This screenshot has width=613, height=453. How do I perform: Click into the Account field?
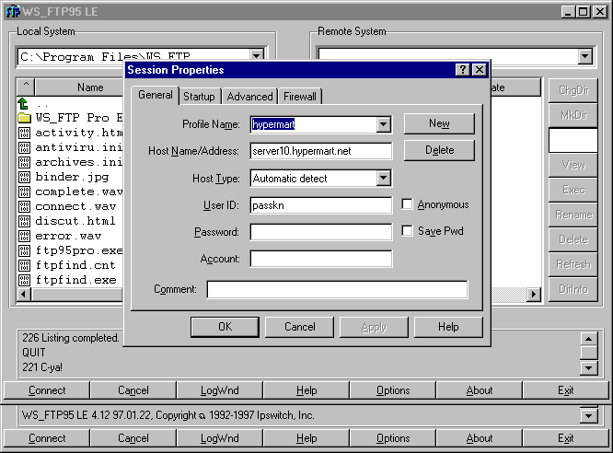pos(320,259)
